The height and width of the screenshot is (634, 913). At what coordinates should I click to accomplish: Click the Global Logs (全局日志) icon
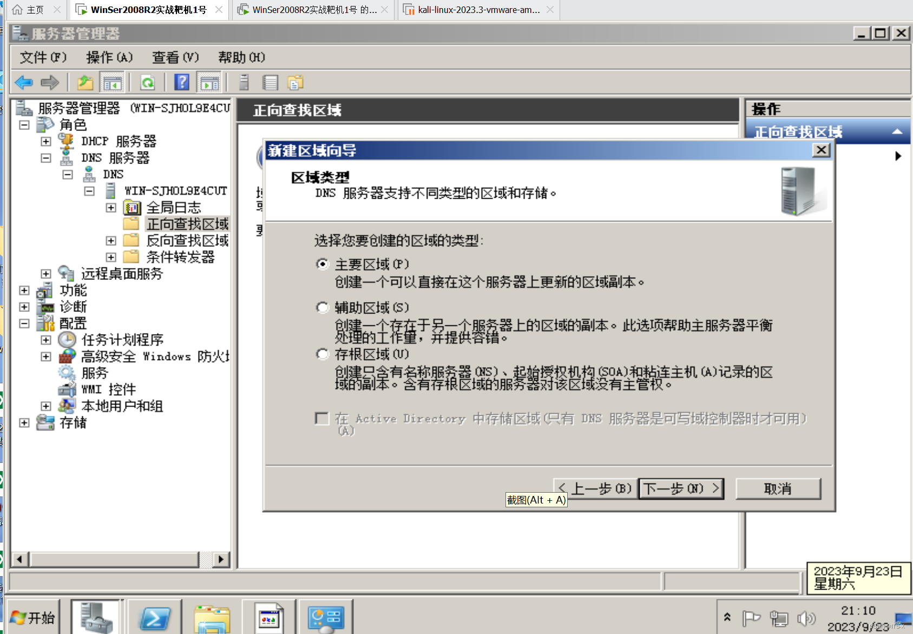pyautogui.click(x=132, y=207)
